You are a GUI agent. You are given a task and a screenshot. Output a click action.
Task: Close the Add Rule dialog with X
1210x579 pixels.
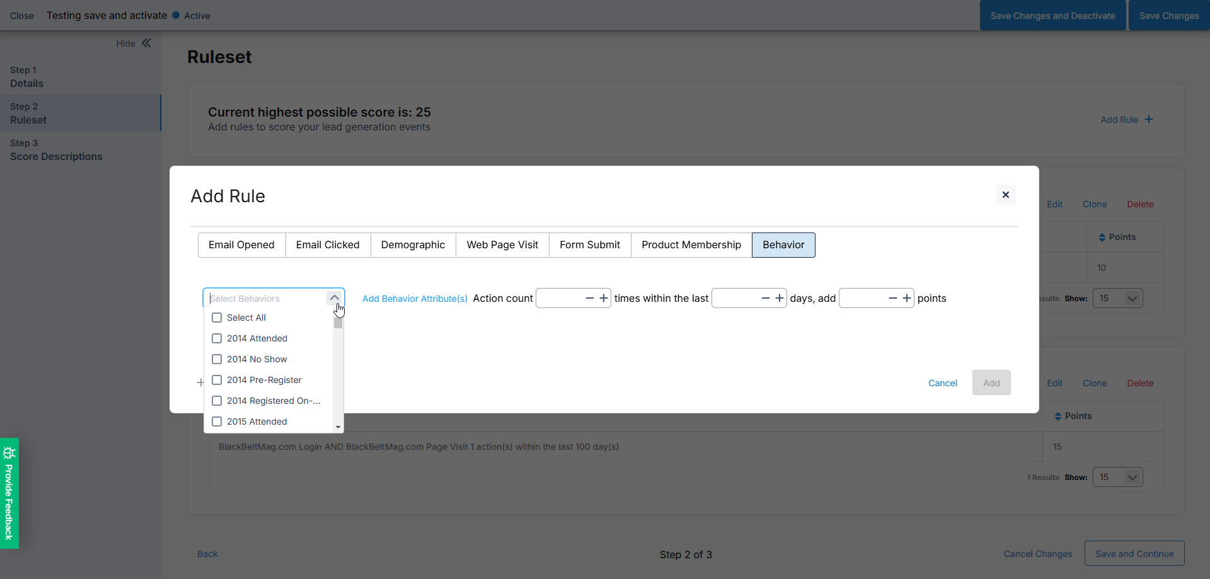[x=1005, y=195]
